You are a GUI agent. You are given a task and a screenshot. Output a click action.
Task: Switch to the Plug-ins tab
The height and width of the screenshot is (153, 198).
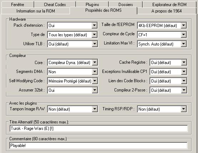92,5
